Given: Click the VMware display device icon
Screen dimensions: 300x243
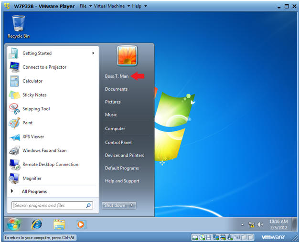Looking at the screenshot, I should click(x=237, y=237).
